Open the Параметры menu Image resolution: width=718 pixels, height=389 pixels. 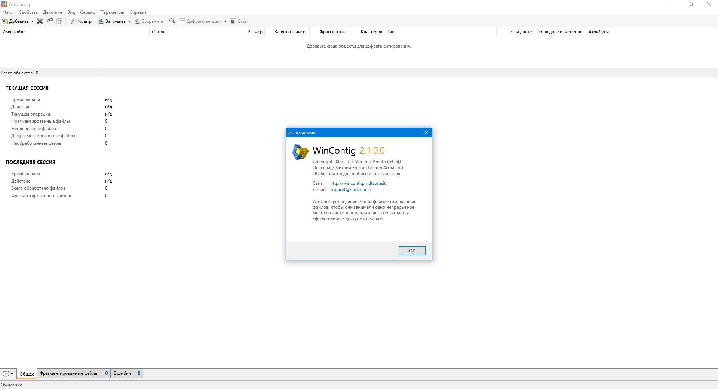pyautogui.click(x=112, y=12)
